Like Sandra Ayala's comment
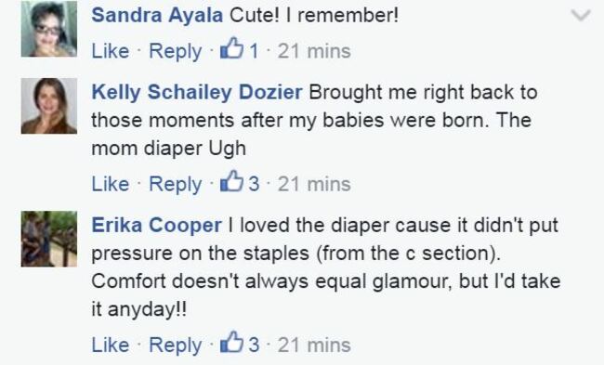Viewport: 604px width, 365px height. click(111, 51)
